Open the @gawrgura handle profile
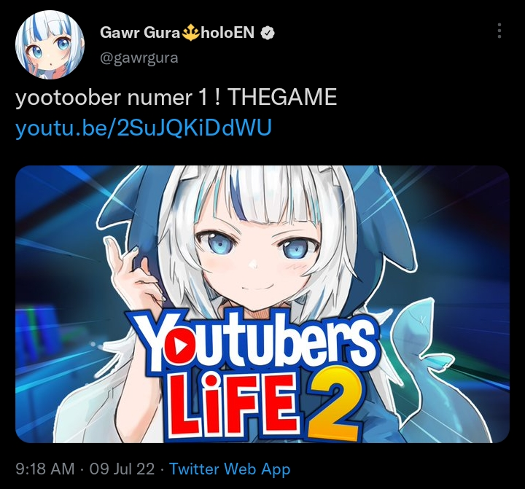The width and height of the screenshot is (525, 489). coord(139,58)
